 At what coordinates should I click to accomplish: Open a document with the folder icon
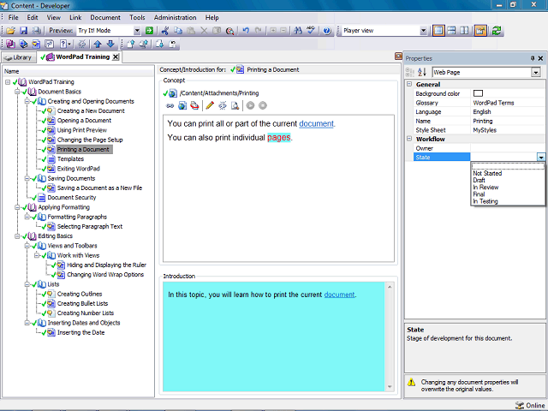pos(10,31)
